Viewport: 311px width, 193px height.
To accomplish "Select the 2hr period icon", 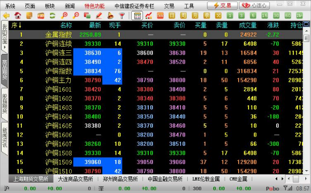I will [299, 16].
